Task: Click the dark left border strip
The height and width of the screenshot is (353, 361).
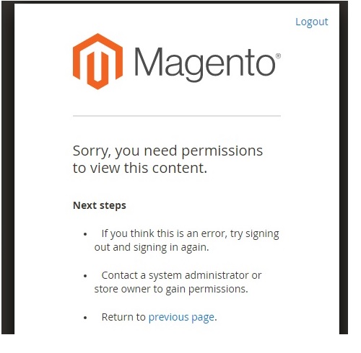Action: (8, 168)
